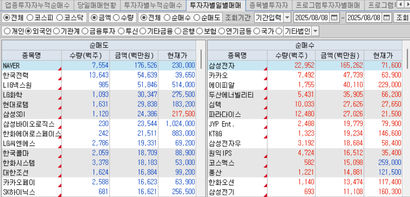Select 현대로템 in the 순매도 list
Screen dimensions: 410x197
coord(16,105)
